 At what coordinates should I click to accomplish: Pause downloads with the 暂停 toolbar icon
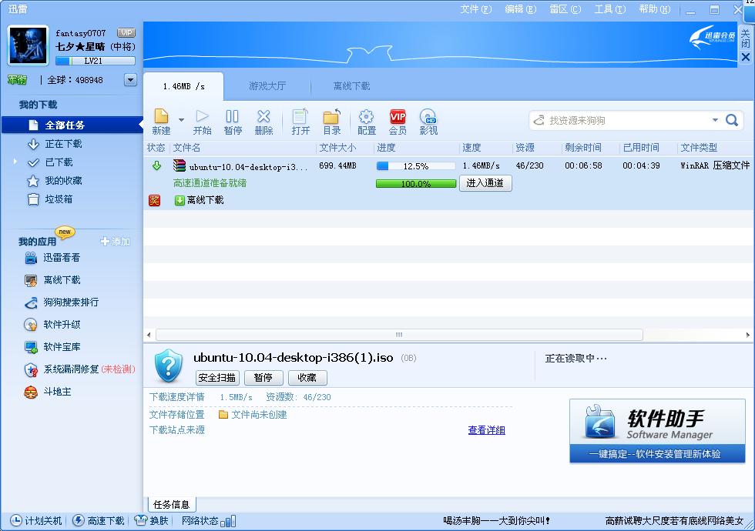[233, 122]
